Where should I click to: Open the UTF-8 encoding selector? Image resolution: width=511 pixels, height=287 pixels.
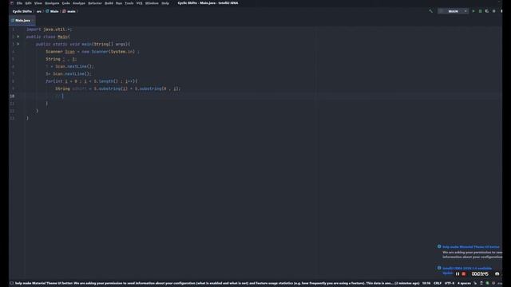point(449,283)
